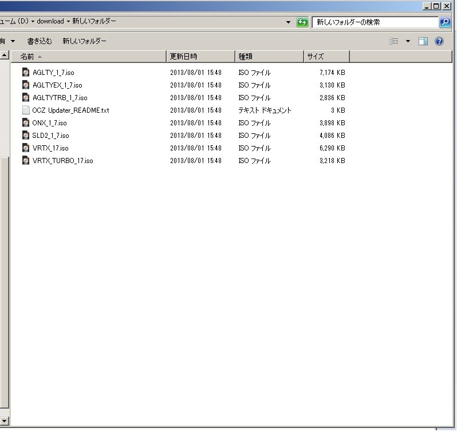Click the ONX_1_7.iso file icon
Image resolution: width=457 pixels, height=432 pixels.
click(26, 122)
